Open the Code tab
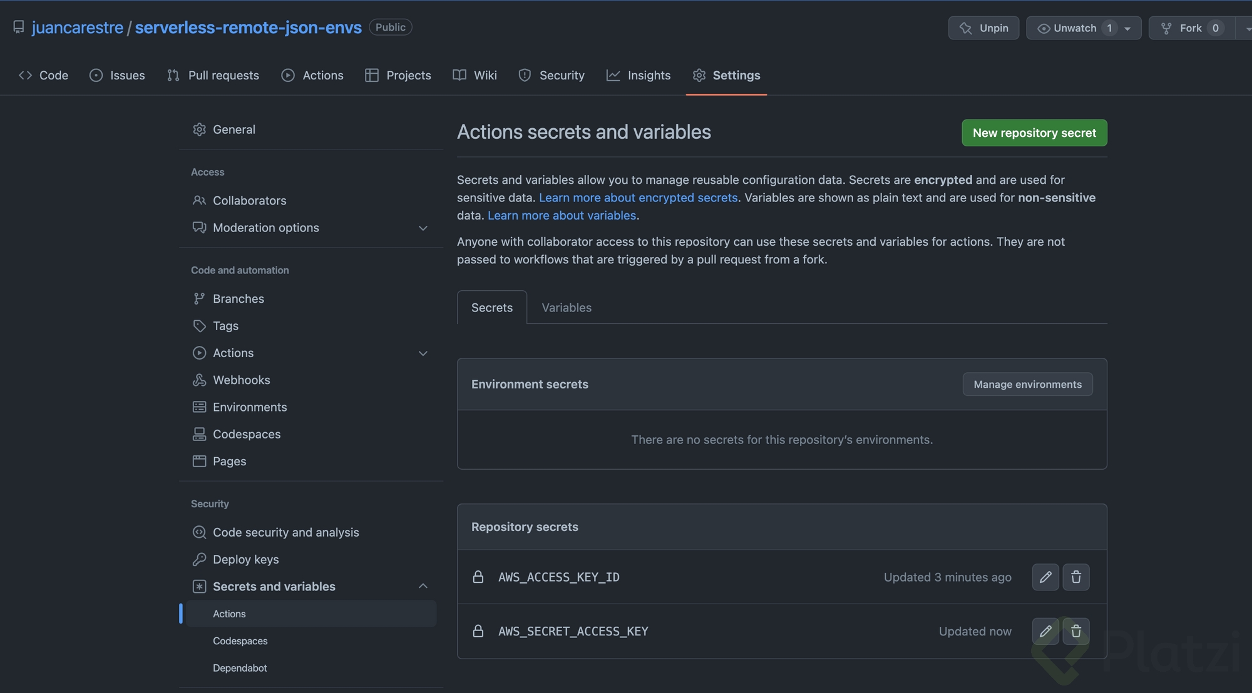Image resolution: width=1252 pixels, height=693 pixels. tap(43, 75)
